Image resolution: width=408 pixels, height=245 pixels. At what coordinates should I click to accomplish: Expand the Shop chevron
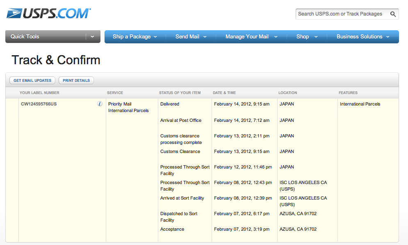click(316, 37)
